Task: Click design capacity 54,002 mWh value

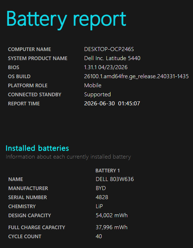Action: tap(112, 215)
